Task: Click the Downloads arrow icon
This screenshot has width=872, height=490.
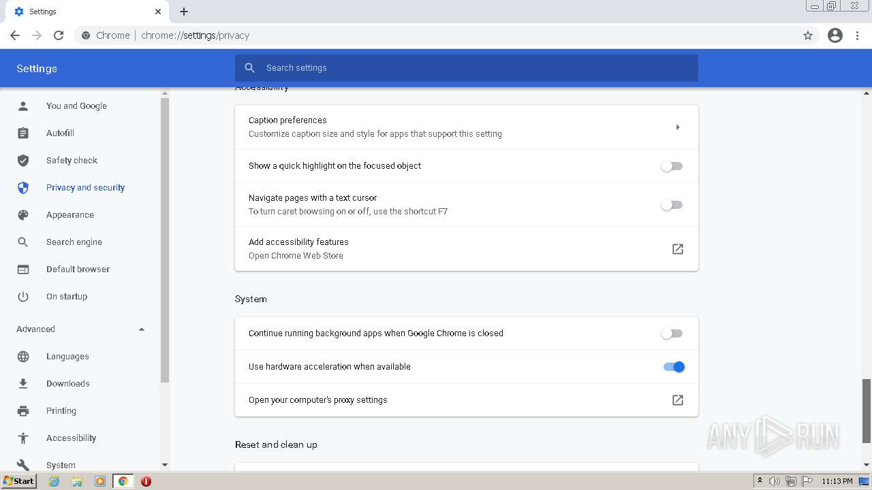Action: pyautogui.click(x=23, y=384)
